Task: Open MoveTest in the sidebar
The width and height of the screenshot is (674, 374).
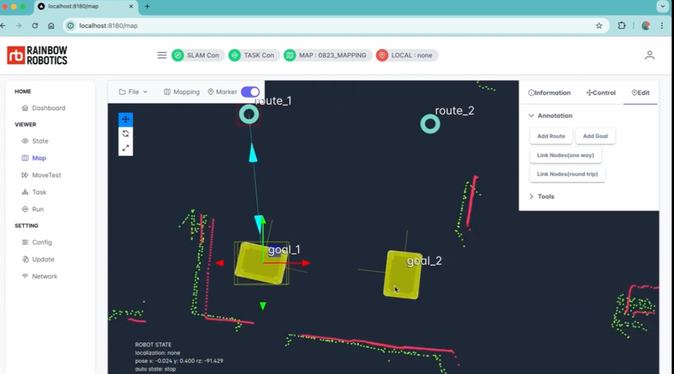Action: point(46,175)
